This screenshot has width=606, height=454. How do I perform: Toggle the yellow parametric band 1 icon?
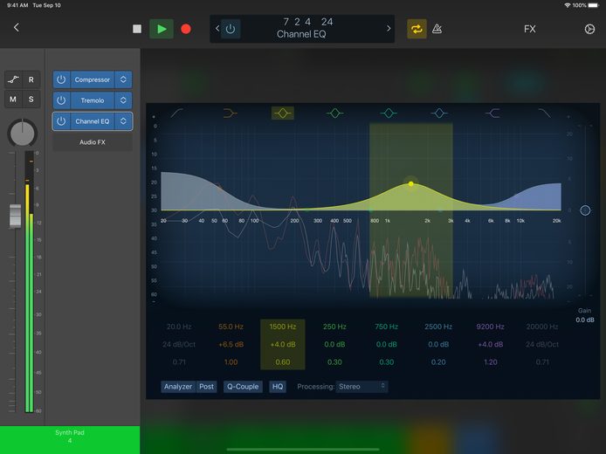pos(283,113)
